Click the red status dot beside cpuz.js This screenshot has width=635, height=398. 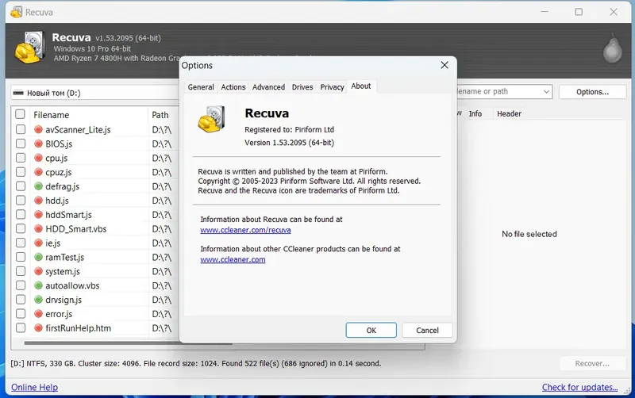(38, 172)
